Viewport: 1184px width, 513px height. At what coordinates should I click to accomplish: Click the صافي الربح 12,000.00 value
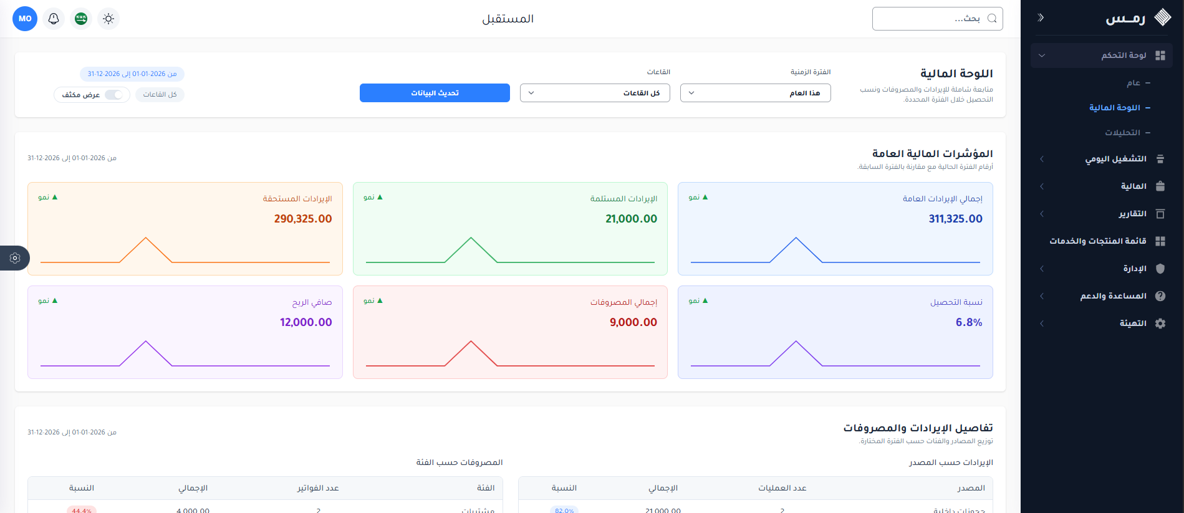point(306,322)
